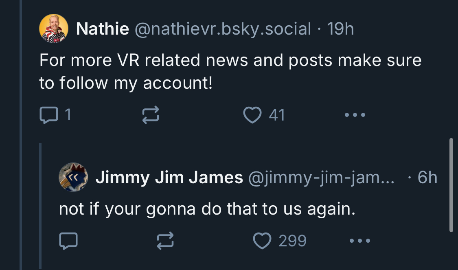The height and width of the screenshot is (270, 458).
Task: Open the @nathievr.bsky.social handle link
Action: pos(223,29)
